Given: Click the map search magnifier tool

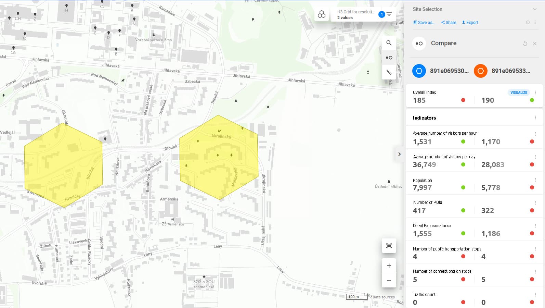Looking at the screenshot, I should 389,43.
